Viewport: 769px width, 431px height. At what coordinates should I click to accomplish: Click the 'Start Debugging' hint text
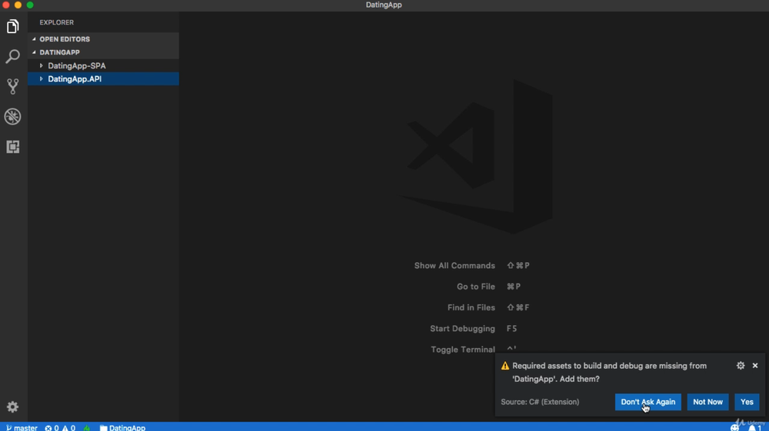(462, 329)
